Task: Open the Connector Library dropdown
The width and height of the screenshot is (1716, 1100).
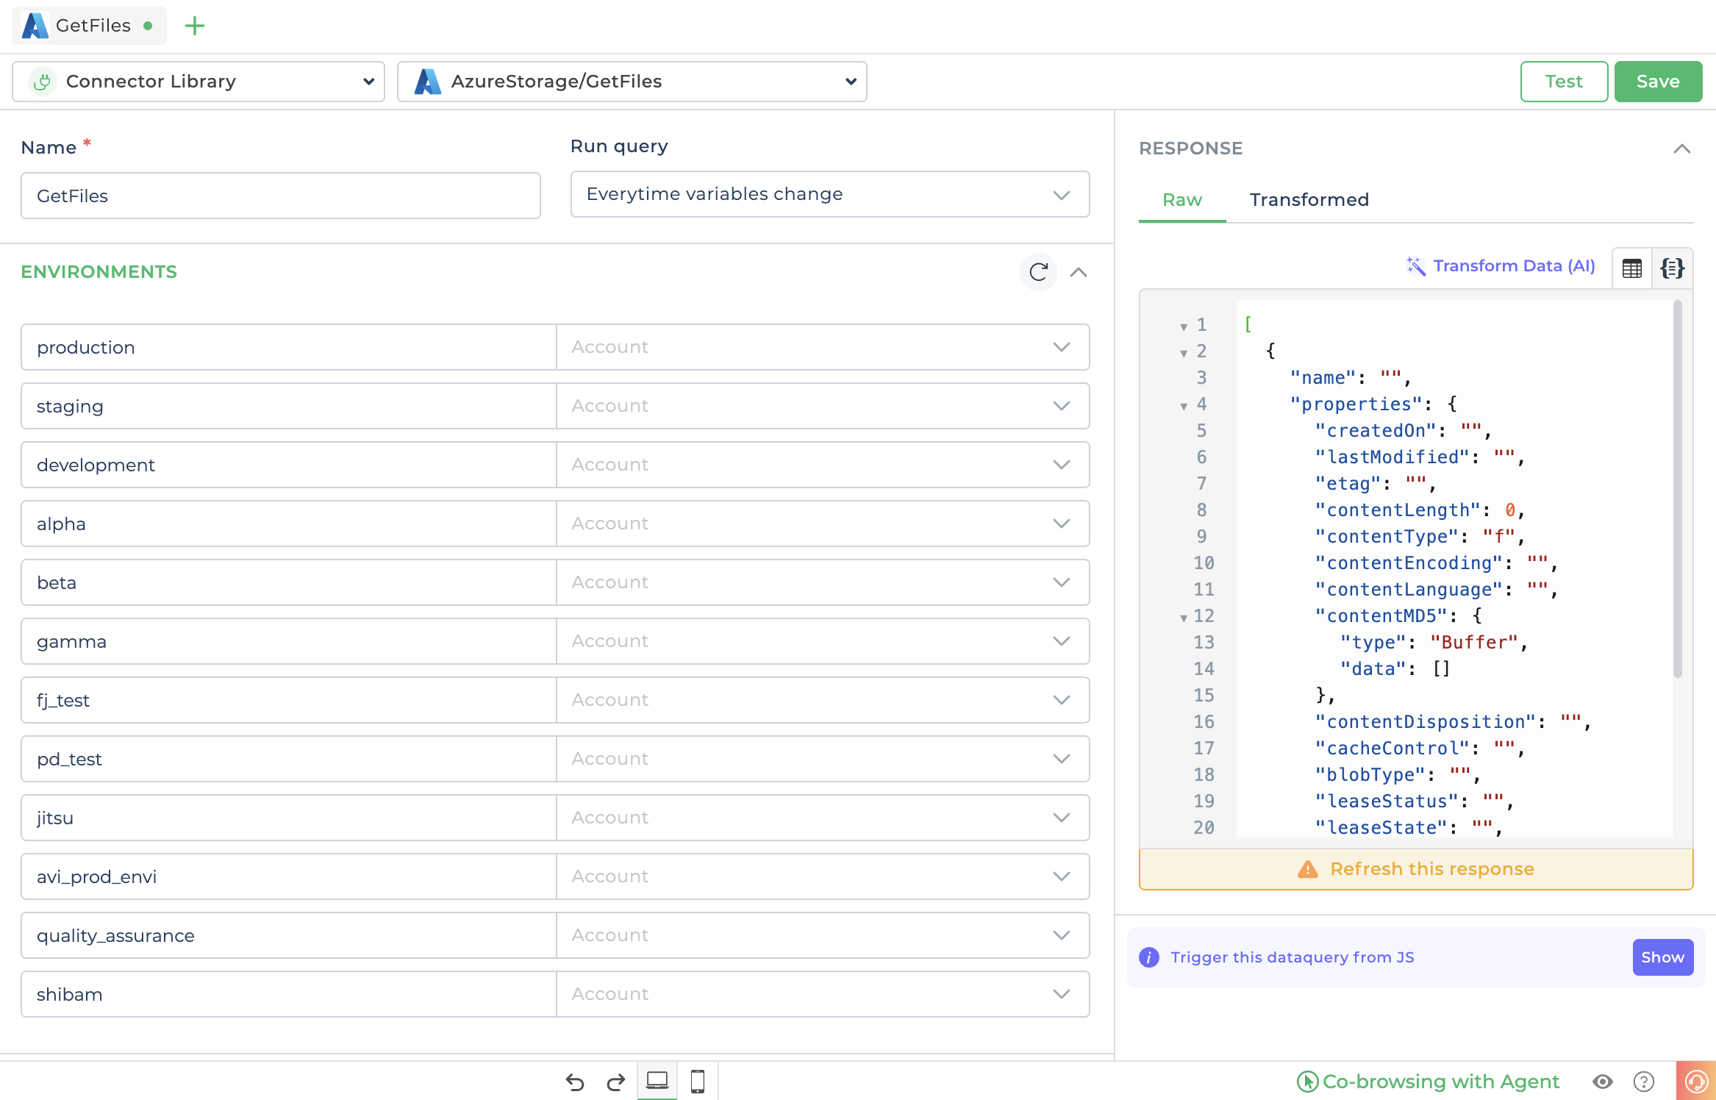Action: (x=199, y=82)
